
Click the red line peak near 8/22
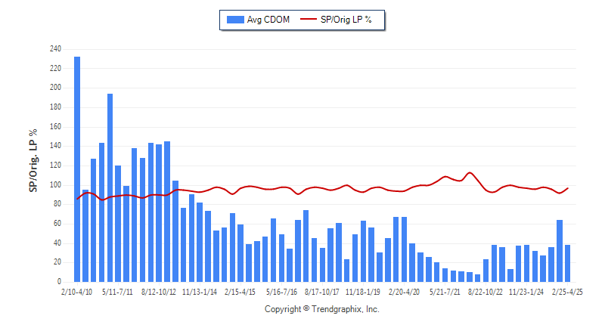(470, 172)
